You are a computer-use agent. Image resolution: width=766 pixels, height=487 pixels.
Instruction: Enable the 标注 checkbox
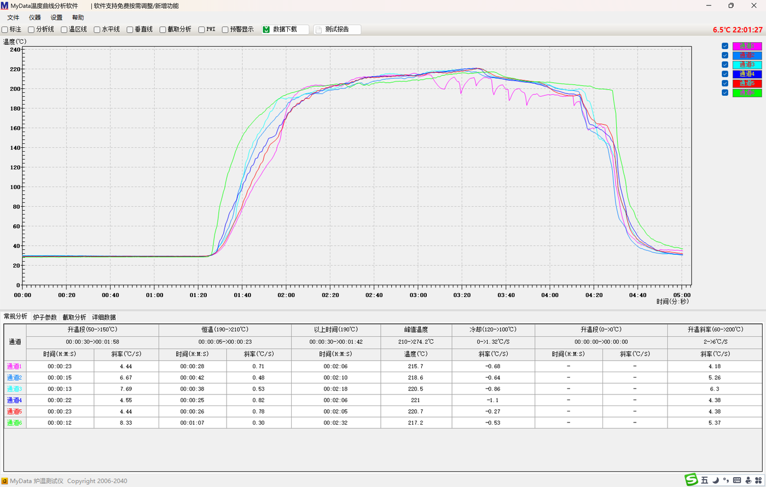click(5, 30)
